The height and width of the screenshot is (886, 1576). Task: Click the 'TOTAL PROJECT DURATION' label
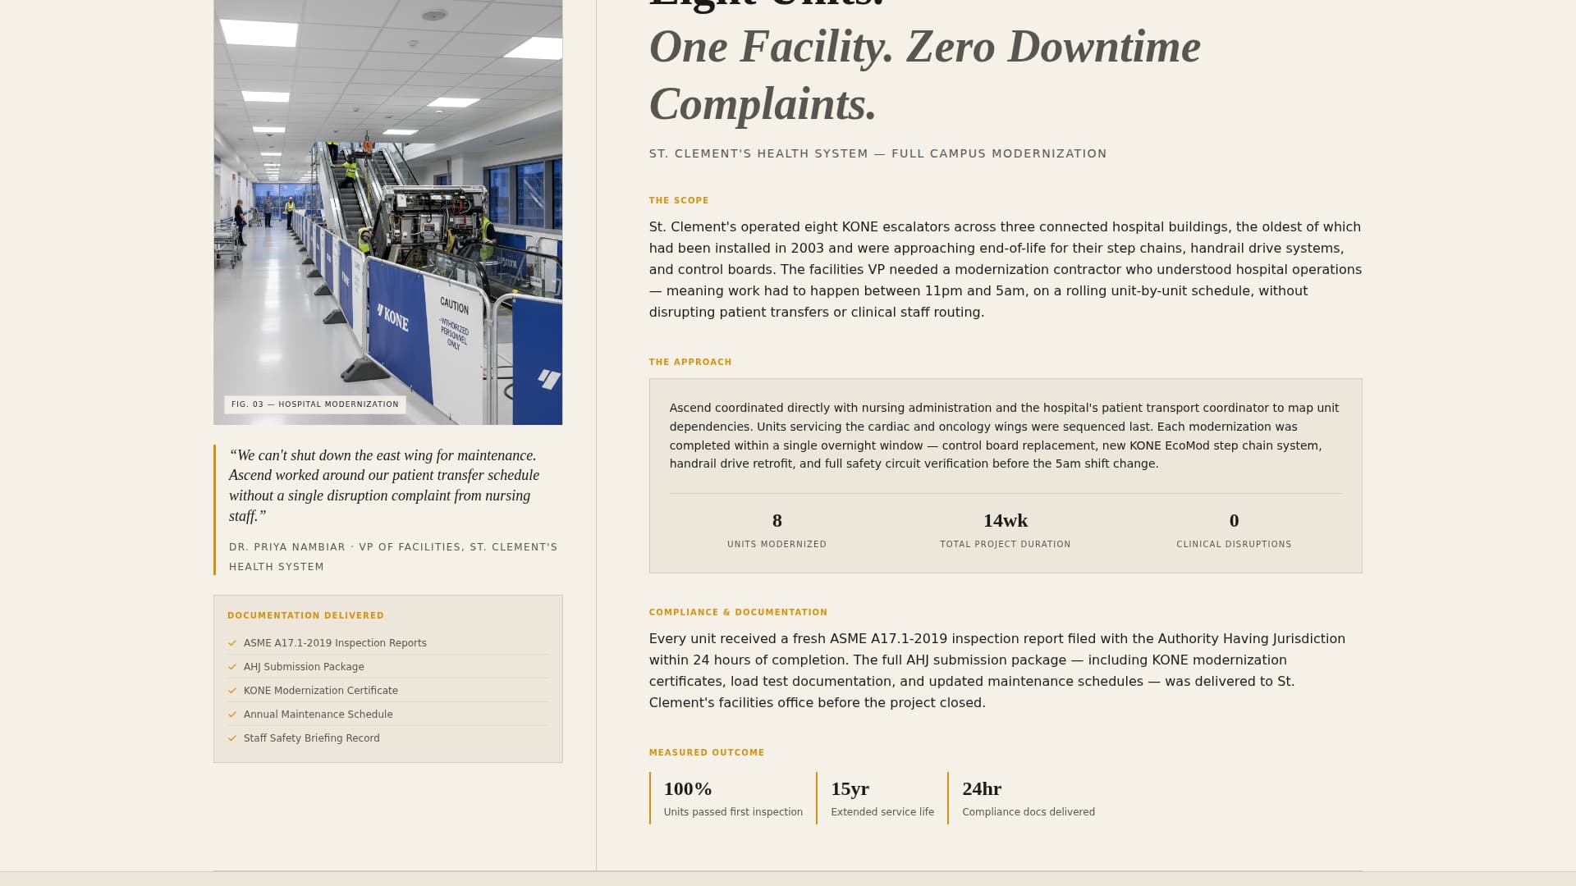pos(1006,544)
